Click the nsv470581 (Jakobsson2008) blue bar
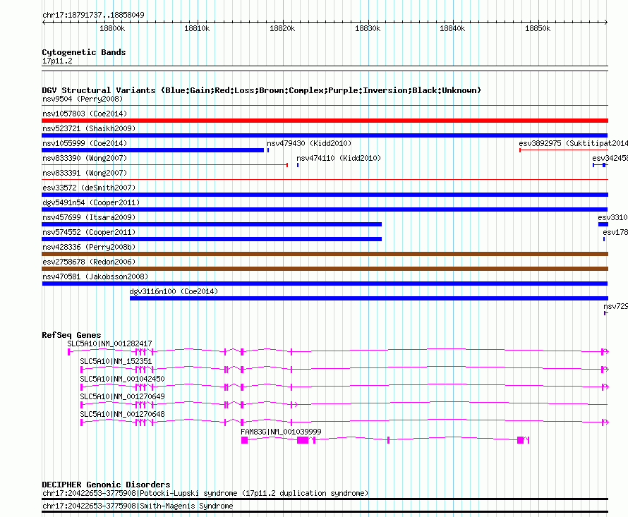Screen dimensions: 628x517 (325, 284)
